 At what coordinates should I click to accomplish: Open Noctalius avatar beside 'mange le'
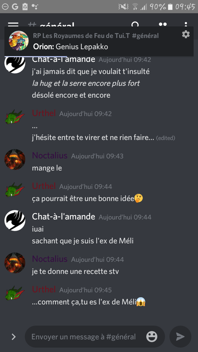15,159
